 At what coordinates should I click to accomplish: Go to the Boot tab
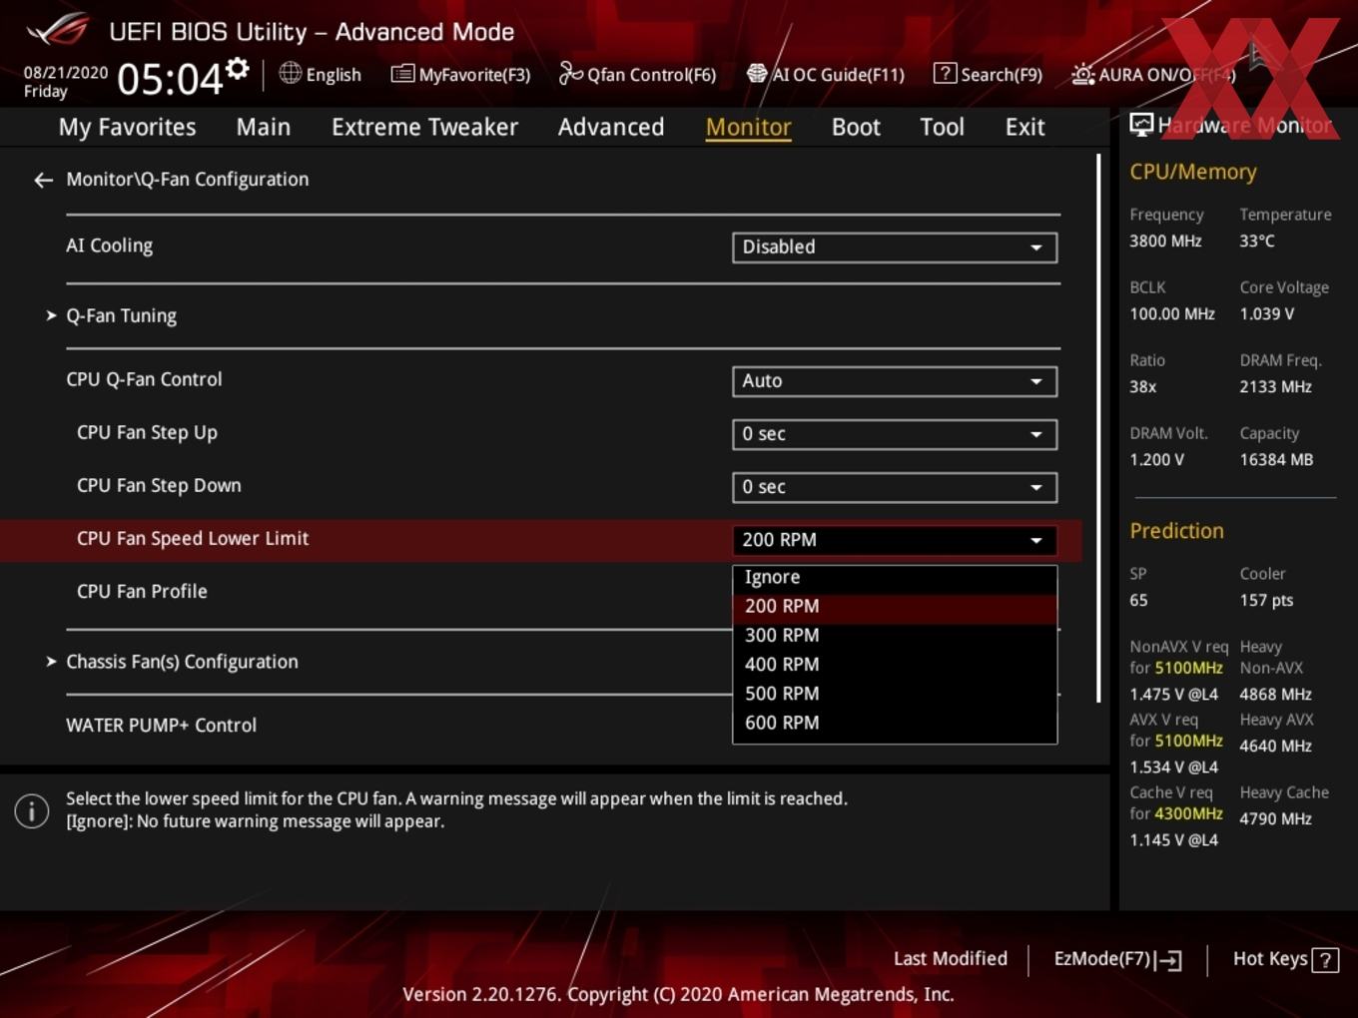pyautogui.click(x=856, y=128)
